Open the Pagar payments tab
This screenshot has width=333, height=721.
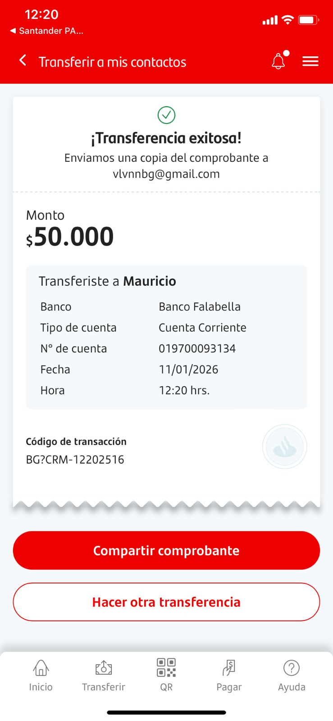point(229,675)
